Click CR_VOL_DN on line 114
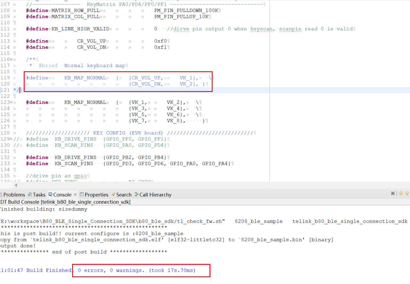The width and height of the screenshot is (410, 284). pyautogui.click(x=92, y=47)
